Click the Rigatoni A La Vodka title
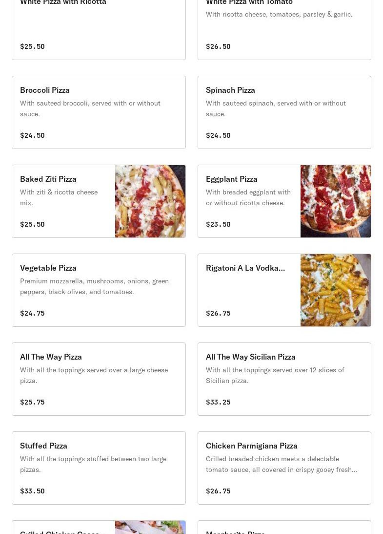The image size is (383, 534). coord(245,268)
